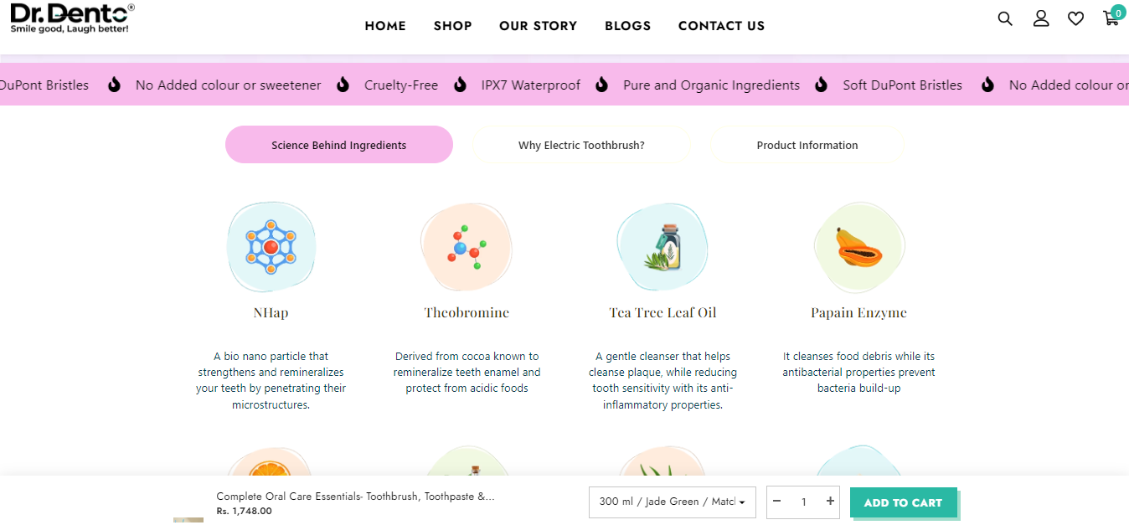Open the search magnifier icon

point(1005,18)
